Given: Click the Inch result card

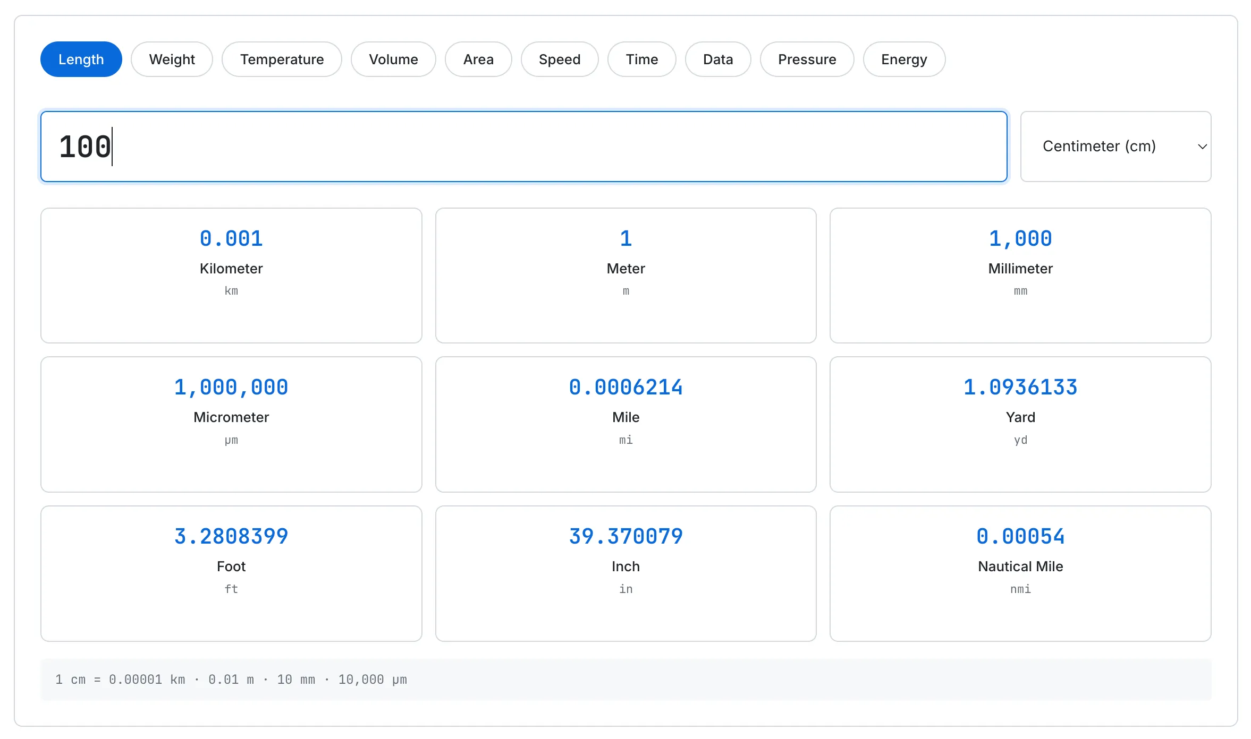Looking at the screenshot, I should click(625, 573).
